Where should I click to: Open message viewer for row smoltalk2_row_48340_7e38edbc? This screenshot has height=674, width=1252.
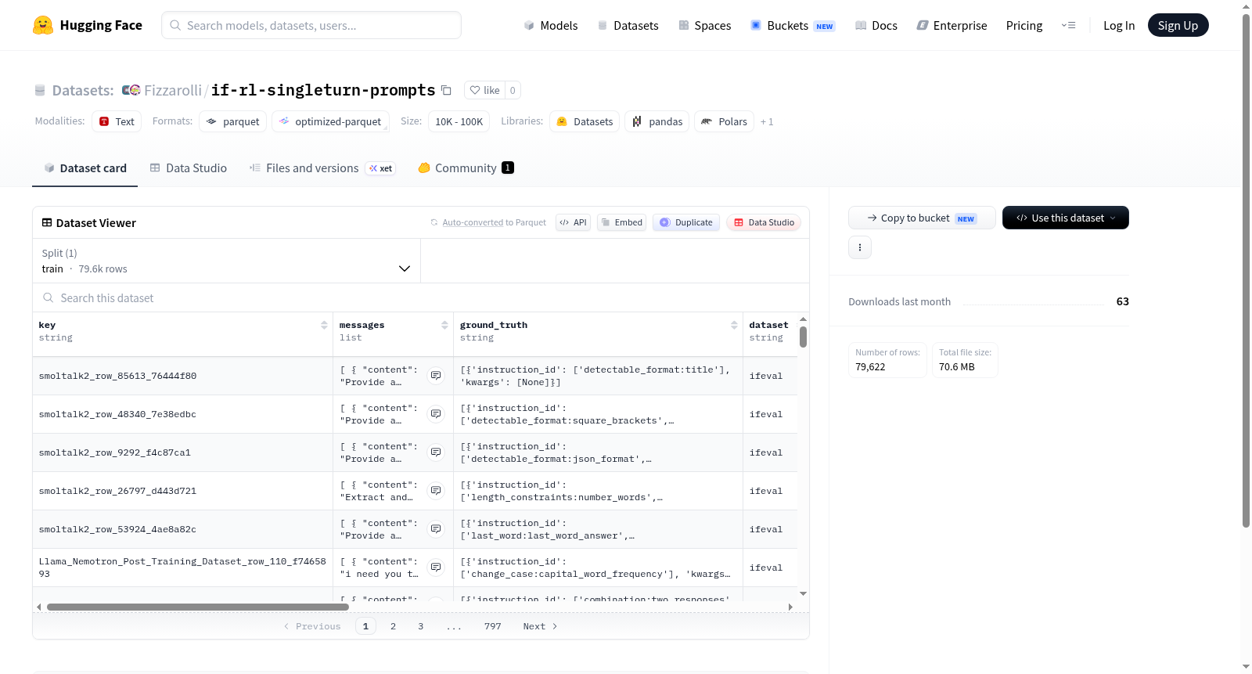(x=436, y=414)
